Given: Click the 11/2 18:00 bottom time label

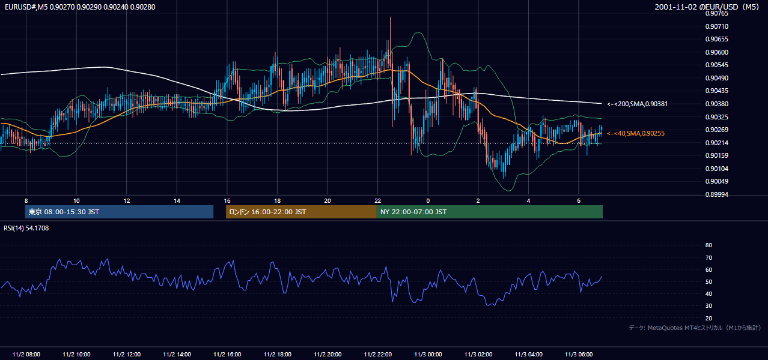Looking at the screenshot, I should [277, 355].
